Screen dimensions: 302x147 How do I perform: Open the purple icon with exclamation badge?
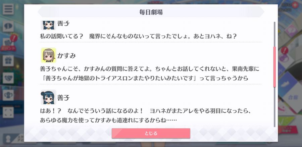pos(284,55)
